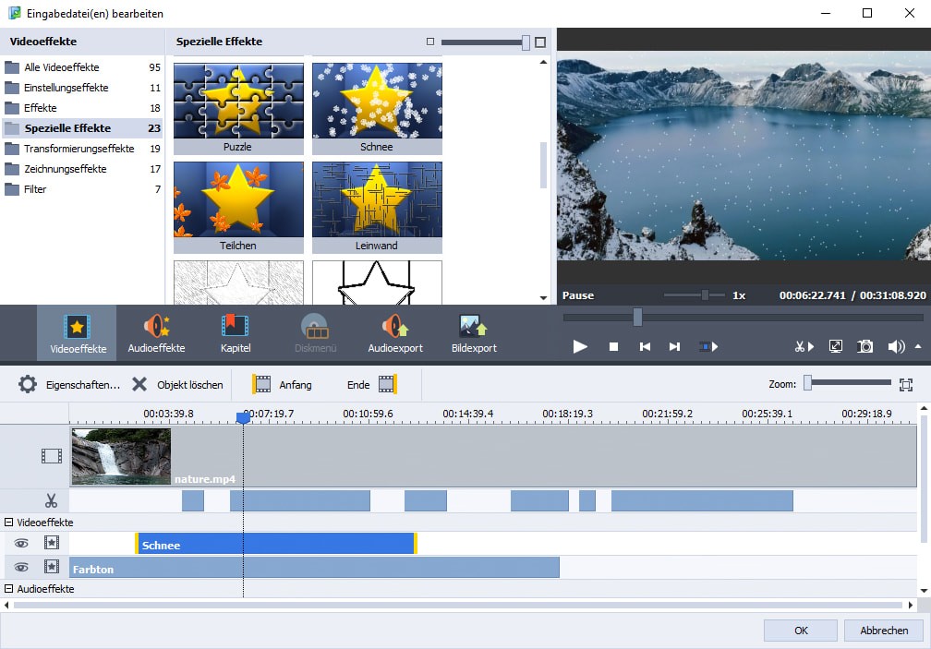Viewport: 931px width, 649px height.
Task: Collapse the Videoeffekte timeline group
Action: click(9, 523)
